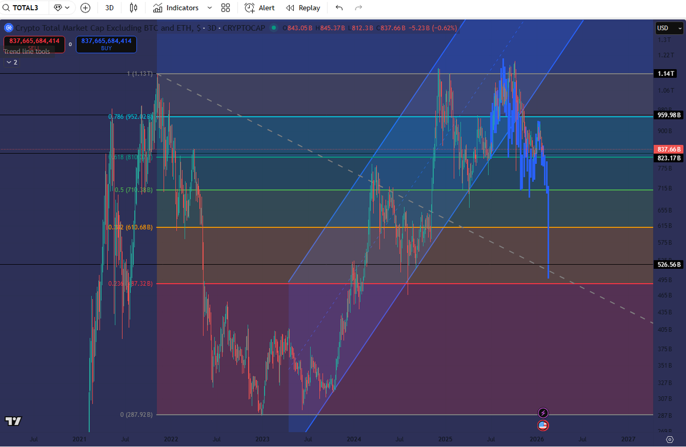The image size is (686, 447).
Task: Open the indicator templates grid icon
Action: tap(225, 8)
